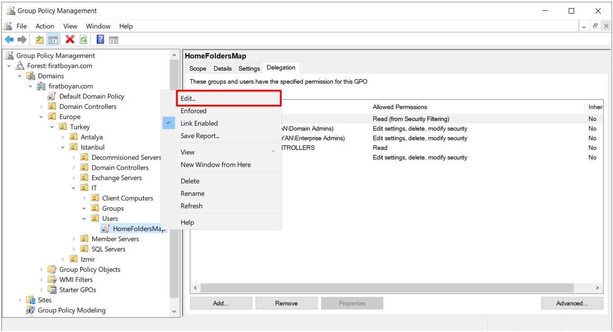613x332 pixels.
Task: Select the Group Policy Management root node icon
Action: 9,56
